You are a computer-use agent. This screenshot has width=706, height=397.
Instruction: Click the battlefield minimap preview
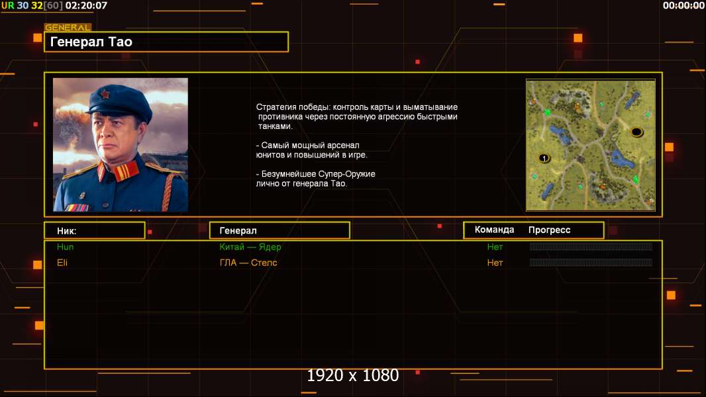point(591,145)
